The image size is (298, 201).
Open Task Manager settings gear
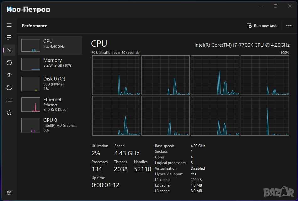click(x=9, y=193)
